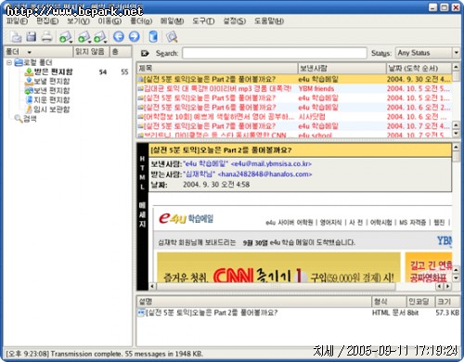Open the 도구(T) menu
464x362 pixels.
(203, 21)
